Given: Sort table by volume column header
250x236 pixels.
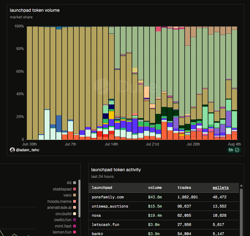Looking at the screenshot, I should [155, 188].
